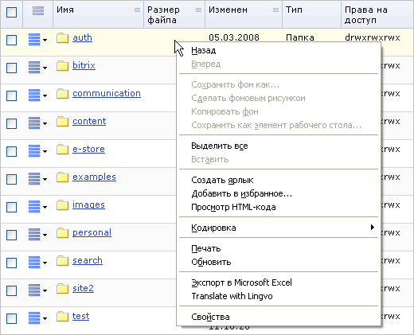The height and width of the screenshot is (335, 414).
Task: Click the sort grip icon in Имя header
Action: (137, 10)
